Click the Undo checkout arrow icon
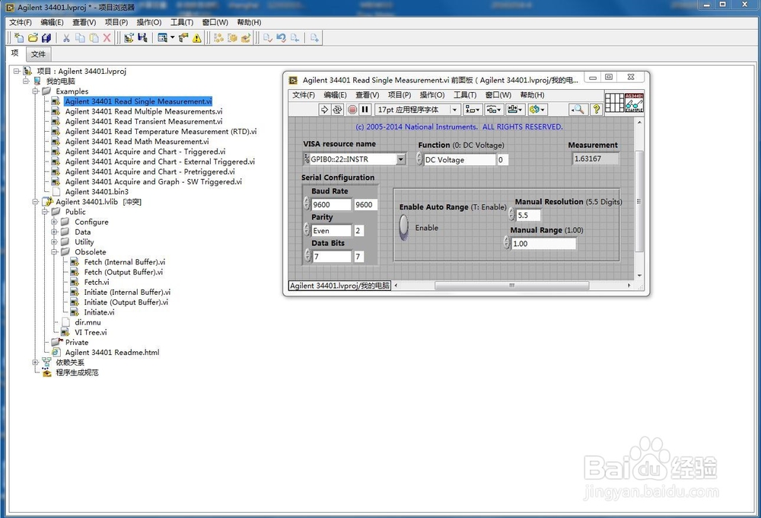The image size is (761, 518). (x=281, y=37)
